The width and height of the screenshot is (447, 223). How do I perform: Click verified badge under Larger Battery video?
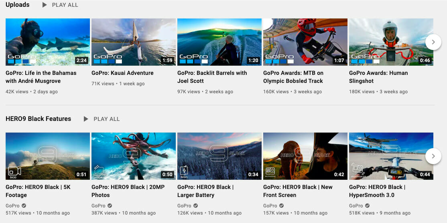(195, 206)
